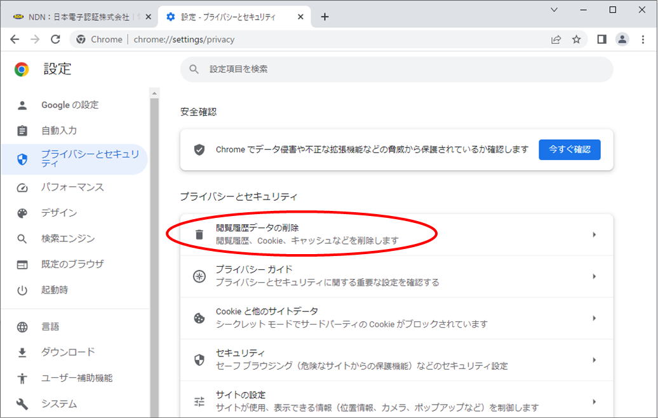Open the tab search dropdown chevron
Viewport: 658px width, 418px height.
pyautogui.click(x=554, y=10)
